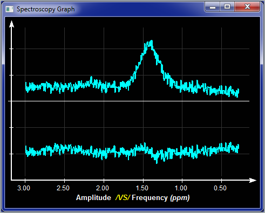Minimize the Spectroscopy Graph window

tap(213, 7)
